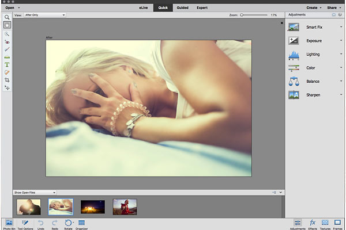Screen dimensions: 346x230
Task: Click the Balance label
Action: [313, 82]
